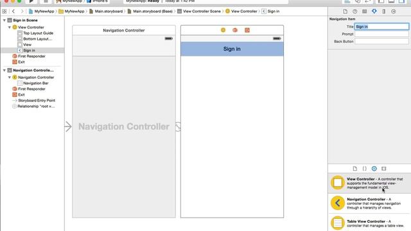Click the View Controller dock icon in scene
The image size is (411, 231).
pos(223,30)
